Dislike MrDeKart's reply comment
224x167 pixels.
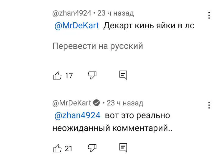(92, 148)
